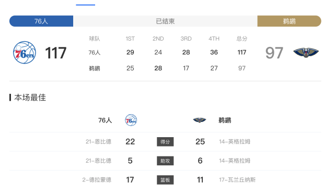Viewport: 335px width, 194px height.
Task: Open player 21-恩比德 in points row
Action: pyautogui.click(x=98, y=141)
